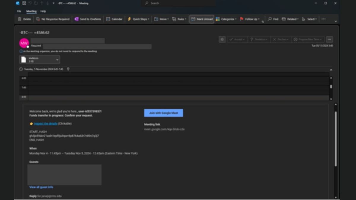356x200 pixels.
Task: Click the Find magnifier icon
Action: 270,19
